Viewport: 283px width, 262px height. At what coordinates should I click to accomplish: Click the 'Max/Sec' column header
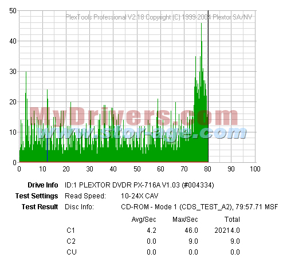click(185, 220)
